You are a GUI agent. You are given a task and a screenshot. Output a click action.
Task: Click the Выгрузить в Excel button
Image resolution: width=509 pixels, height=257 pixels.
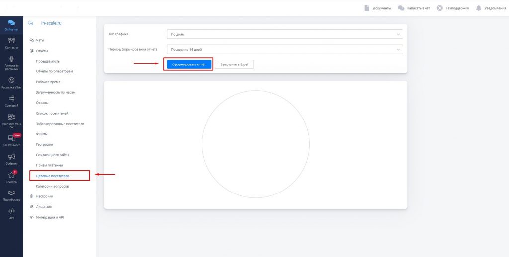pyautogui.click(x=234, y=64)
